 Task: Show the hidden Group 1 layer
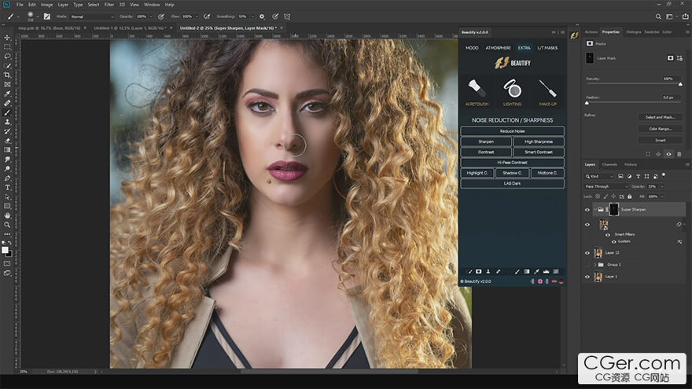587,265
